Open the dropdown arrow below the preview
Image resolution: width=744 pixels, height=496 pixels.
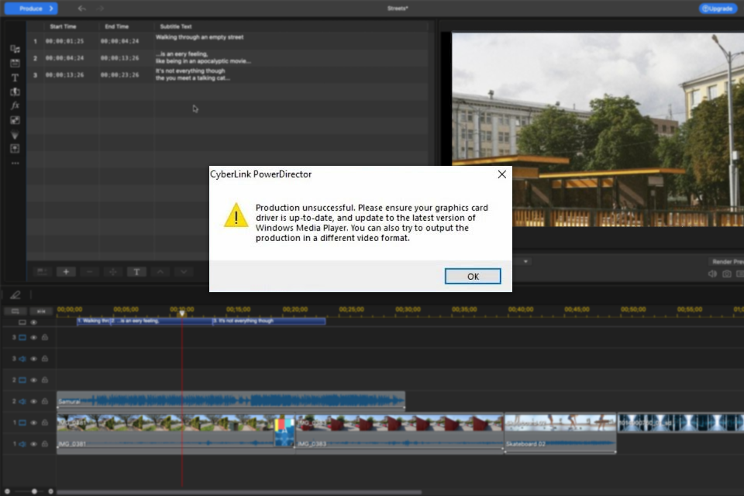tap(525, 261)
